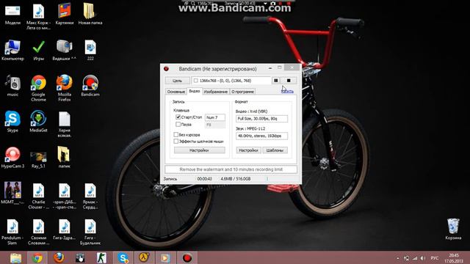Show hidden system tray icons
This screenshot has height=264, width=470.
(398, 258)
